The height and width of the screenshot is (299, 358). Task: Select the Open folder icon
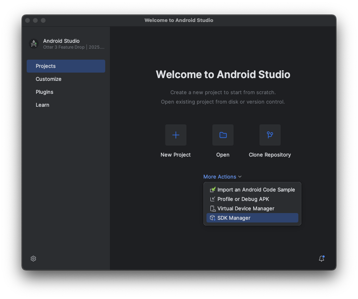point(223,135)
